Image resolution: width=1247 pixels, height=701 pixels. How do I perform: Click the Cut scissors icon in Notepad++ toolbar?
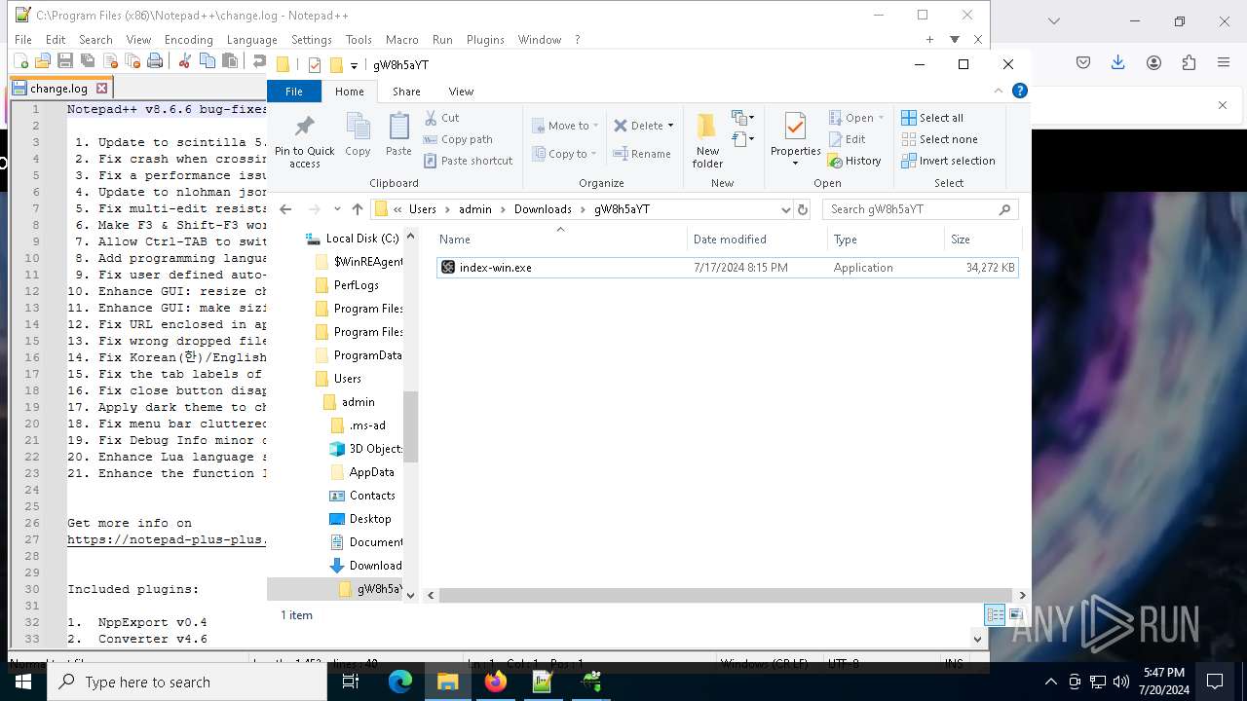[184, 61]
